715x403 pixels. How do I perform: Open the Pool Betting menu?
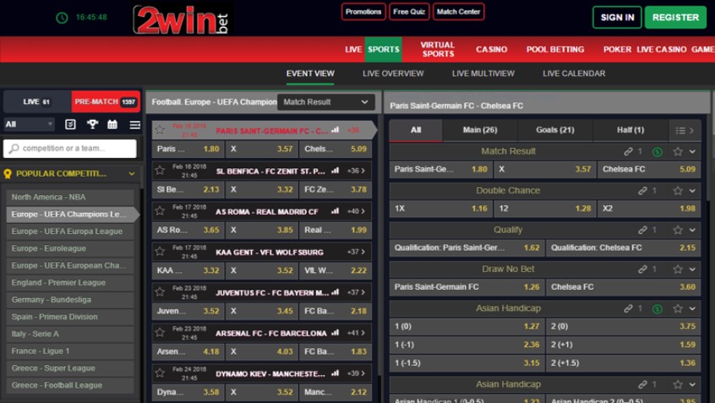[x=555, y=49]
